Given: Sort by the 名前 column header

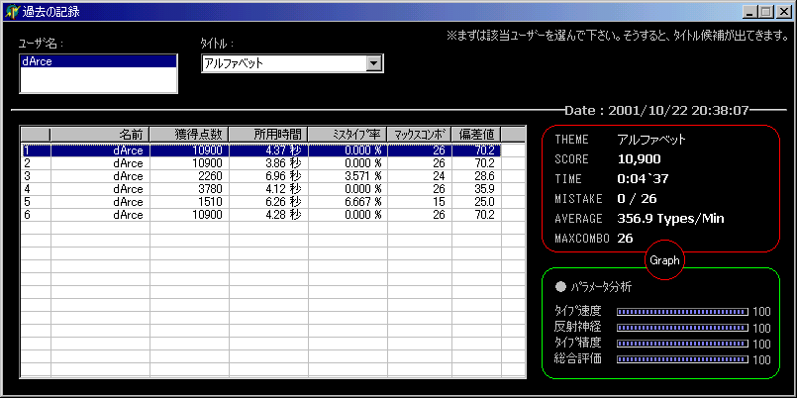Looking at the screenshot, I should pos(99,134).
